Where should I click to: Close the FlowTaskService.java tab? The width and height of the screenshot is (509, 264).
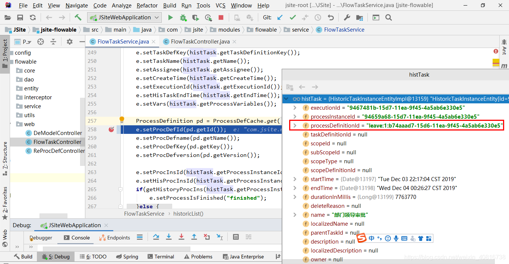154,42
